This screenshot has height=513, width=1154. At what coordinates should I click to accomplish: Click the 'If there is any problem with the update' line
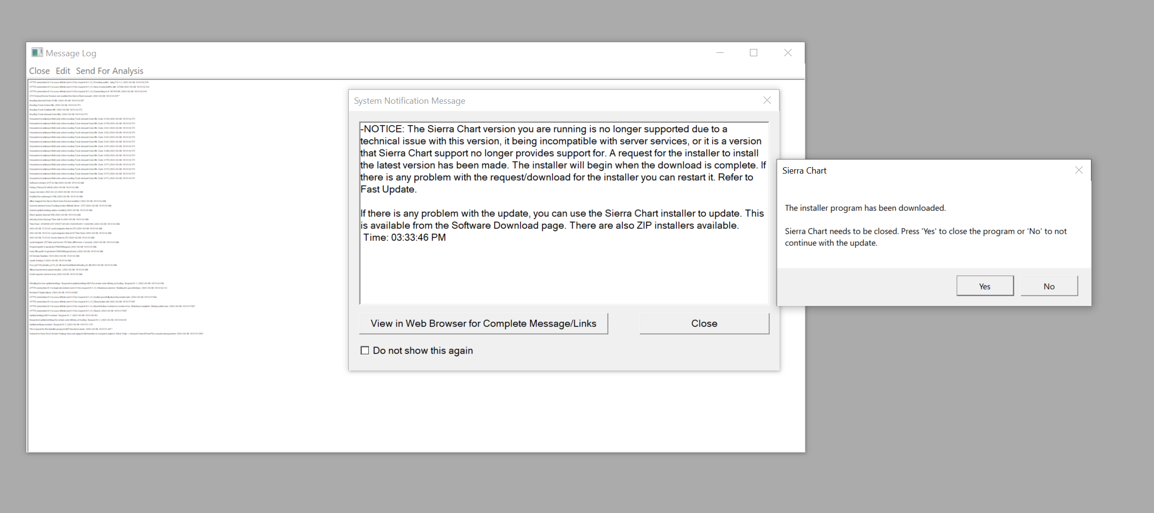pyautogui.click(x=562, y=213)
